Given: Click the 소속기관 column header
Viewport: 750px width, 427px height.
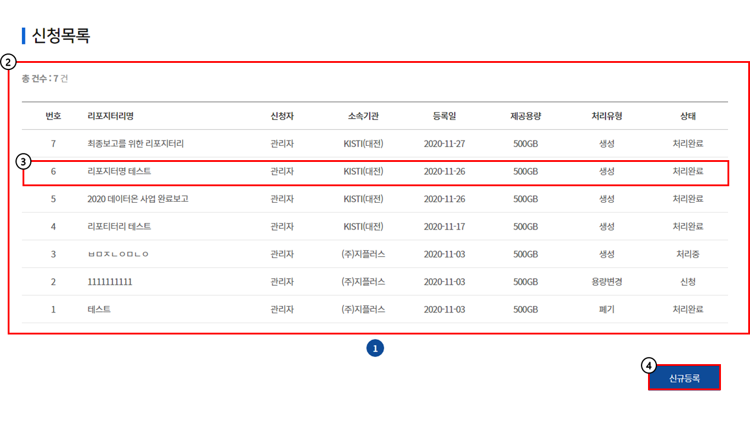Looking at the screenshot, I should pos(363,116).
